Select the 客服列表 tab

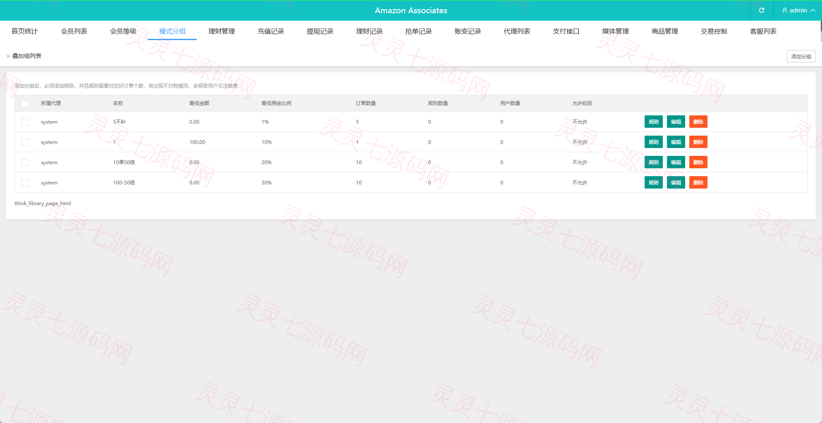(763, 31)
